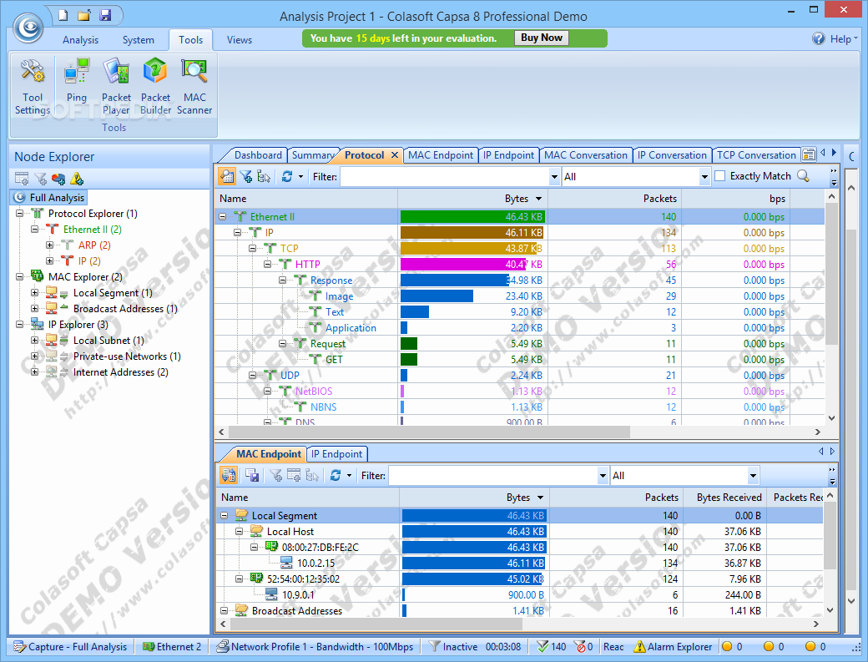868x662 pixels.
Task: Open the TCP Conversation tab
Action: pyautogui.click(x=756, y=155)
